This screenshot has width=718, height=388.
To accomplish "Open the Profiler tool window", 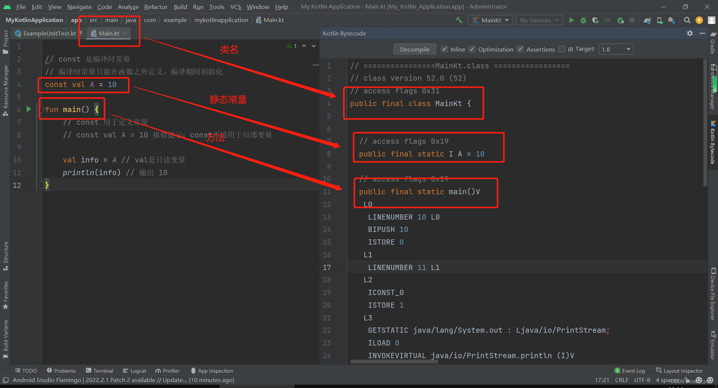I will [167, 370].
